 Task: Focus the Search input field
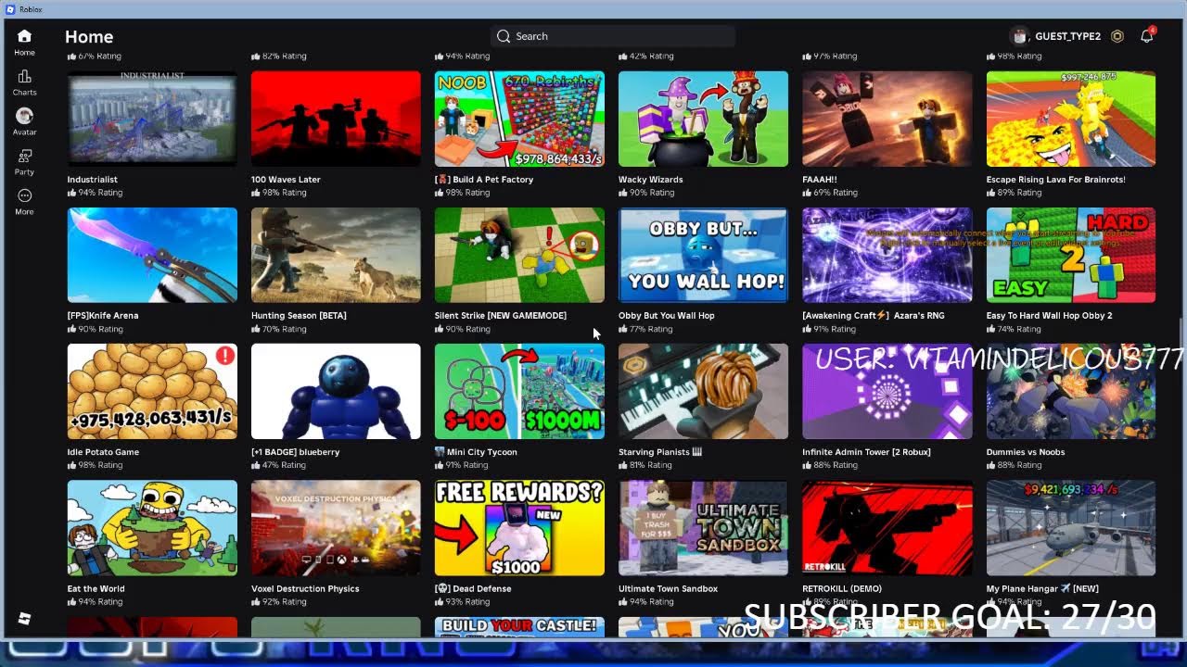(613, 36)
